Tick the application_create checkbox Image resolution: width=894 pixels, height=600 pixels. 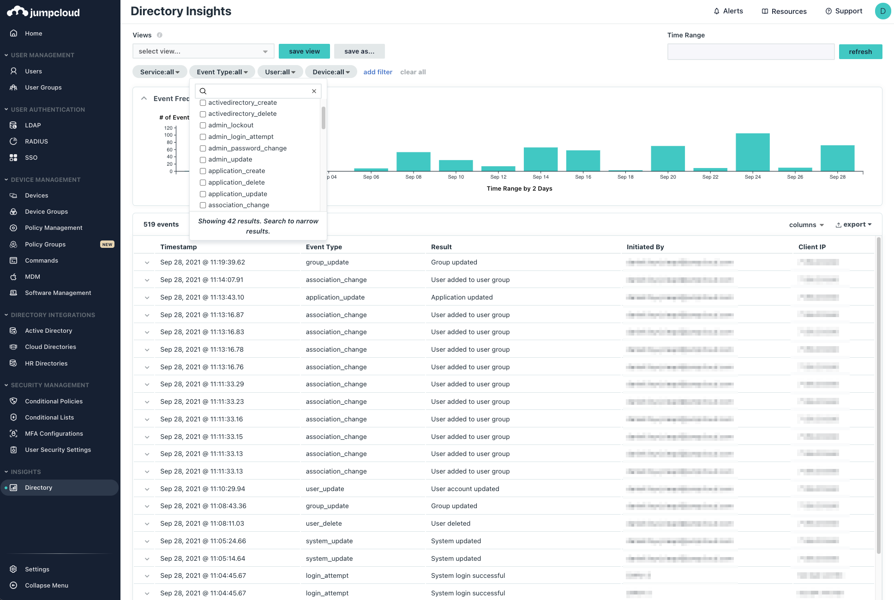click(203, 171)
